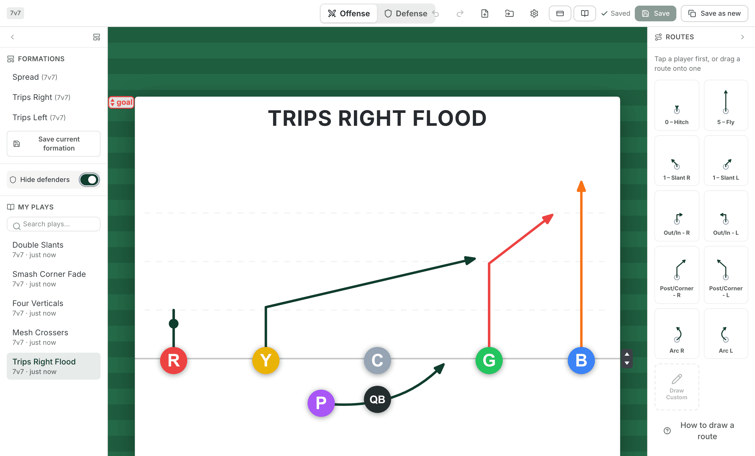Click the goal line marker toggle

point(121,102)
